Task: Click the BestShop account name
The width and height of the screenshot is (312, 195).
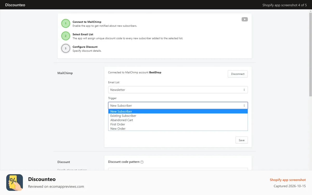Action: pos(155,73)
